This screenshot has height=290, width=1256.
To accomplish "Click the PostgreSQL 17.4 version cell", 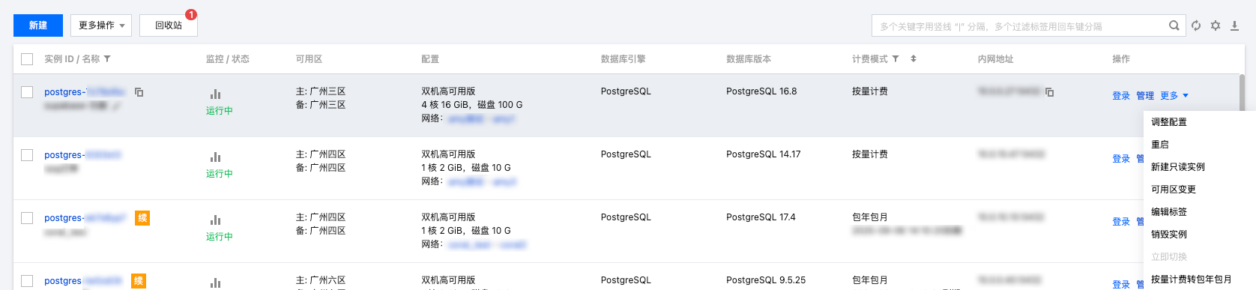I will pyautogui.click(x=761, y=217).
